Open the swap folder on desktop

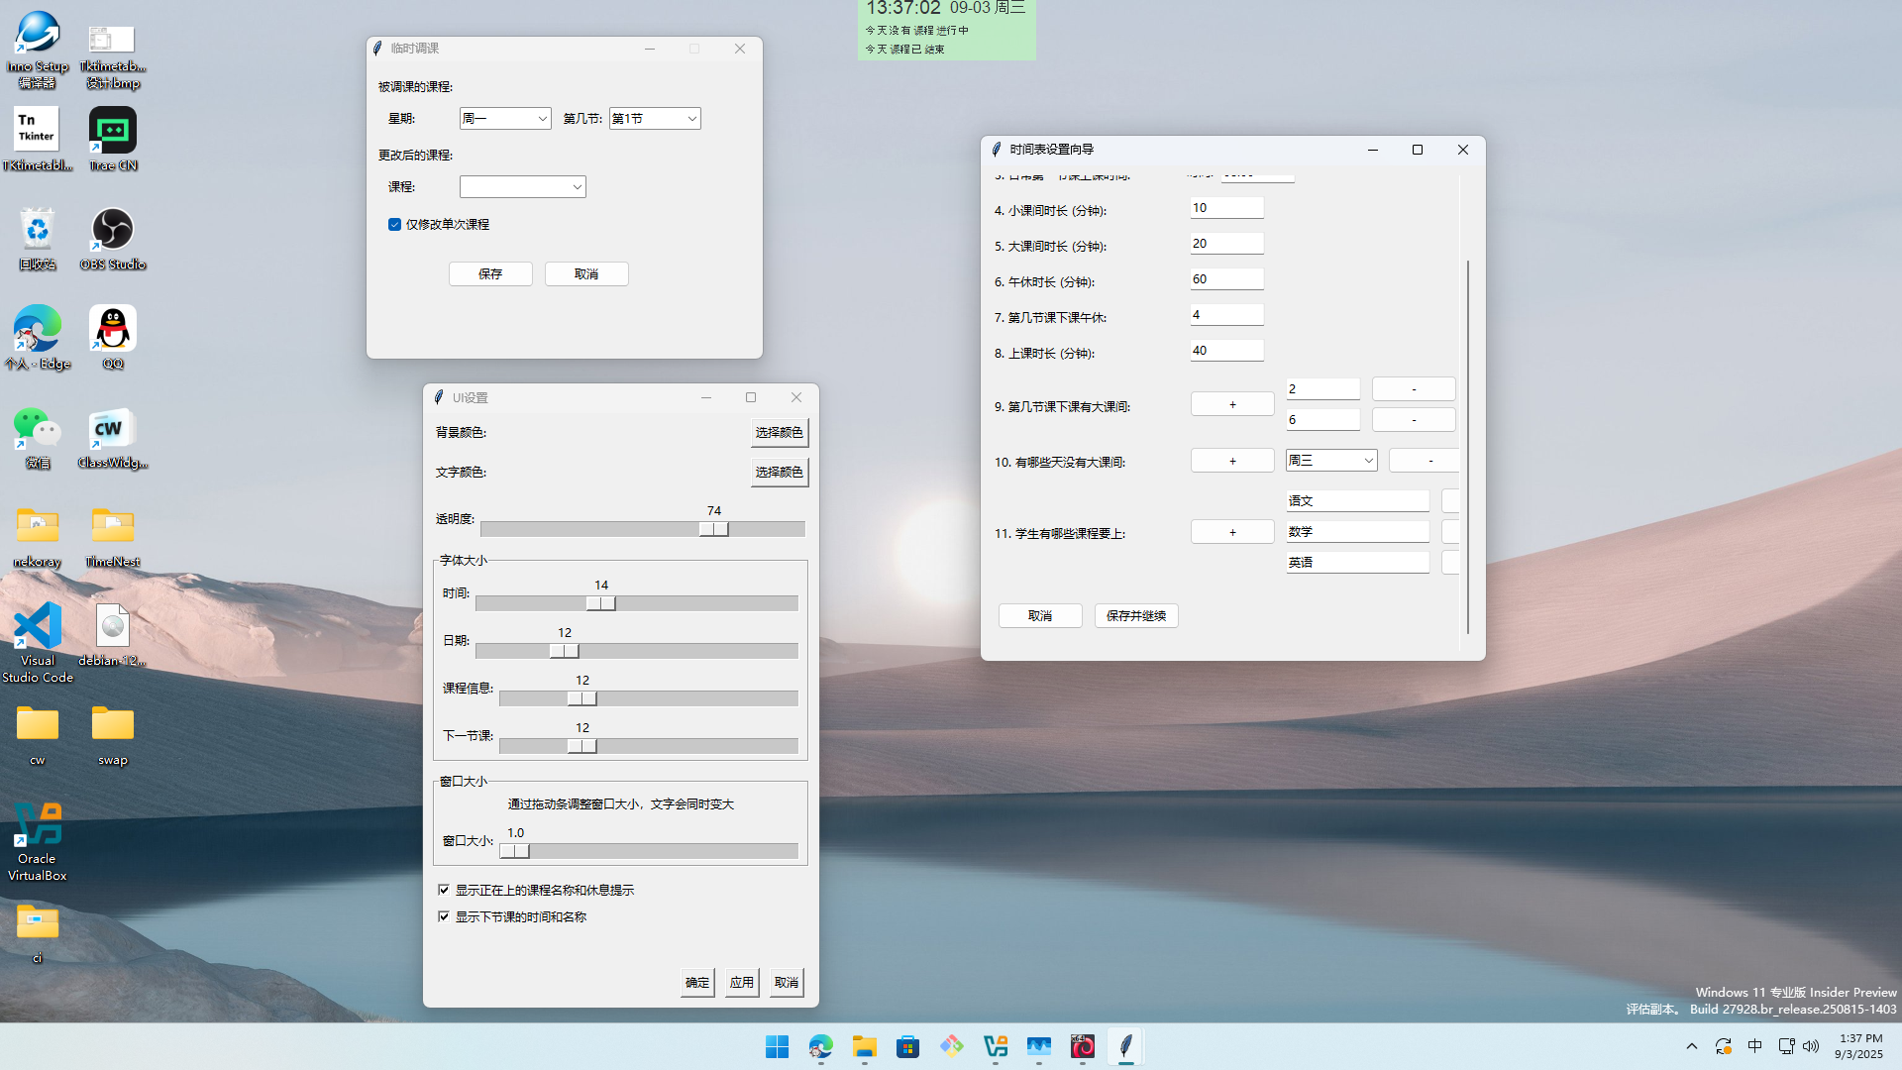[113, 734]
